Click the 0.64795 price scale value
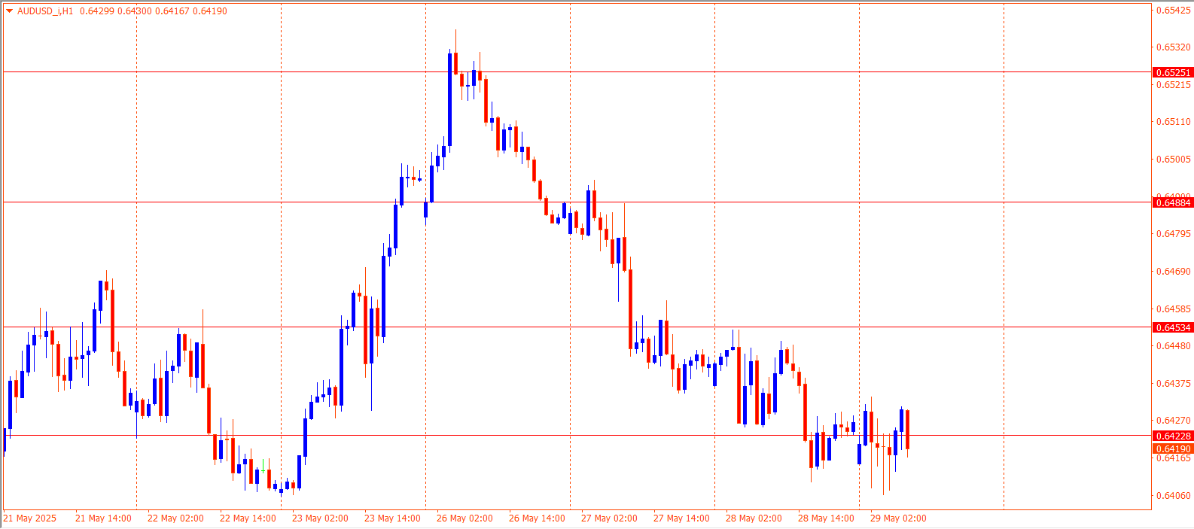This screenshot has width=1194, height=529. click(1174, 234)
